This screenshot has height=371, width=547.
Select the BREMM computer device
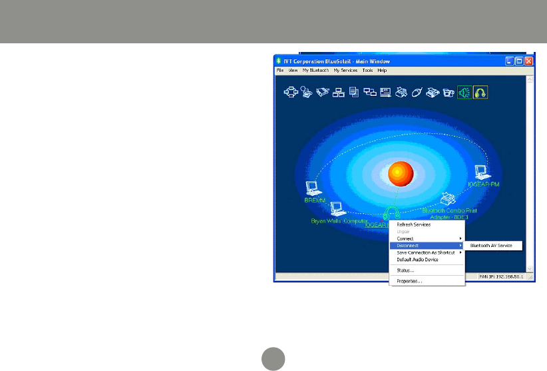(313, 188)
